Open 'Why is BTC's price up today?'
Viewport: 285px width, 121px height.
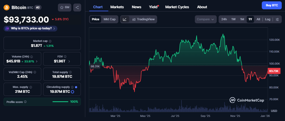click(31, 28)
